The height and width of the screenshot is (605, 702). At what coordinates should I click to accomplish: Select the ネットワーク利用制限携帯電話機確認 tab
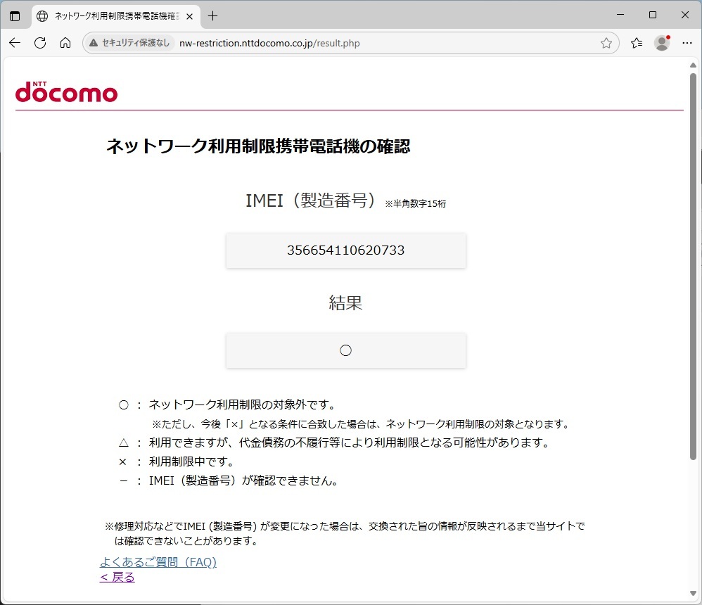point(115,16)
